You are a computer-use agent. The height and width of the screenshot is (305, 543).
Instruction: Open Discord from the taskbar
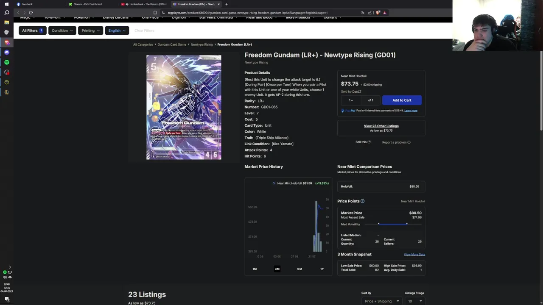coord(6,52)
